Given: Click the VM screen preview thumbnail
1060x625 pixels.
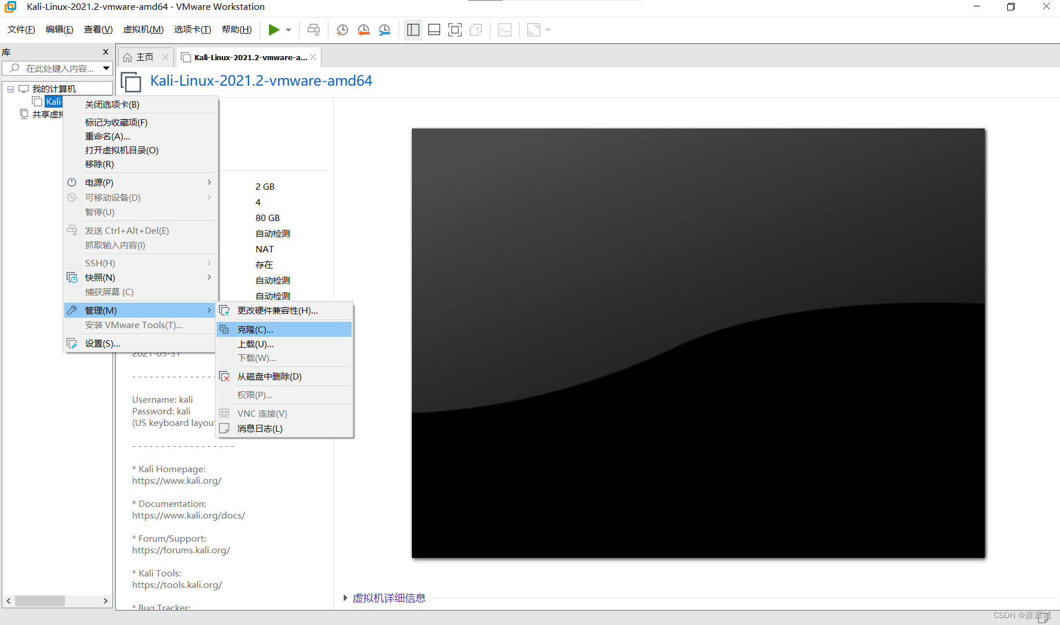Looking at the screenshot, I should coord(698,343).
